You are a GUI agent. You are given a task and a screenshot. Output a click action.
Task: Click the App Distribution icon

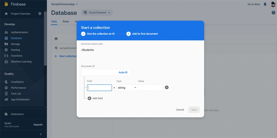tap(6, 100)
